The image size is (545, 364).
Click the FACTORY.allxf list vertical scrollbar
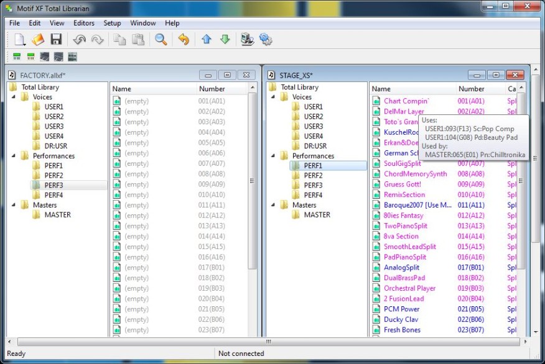[253, 180]
